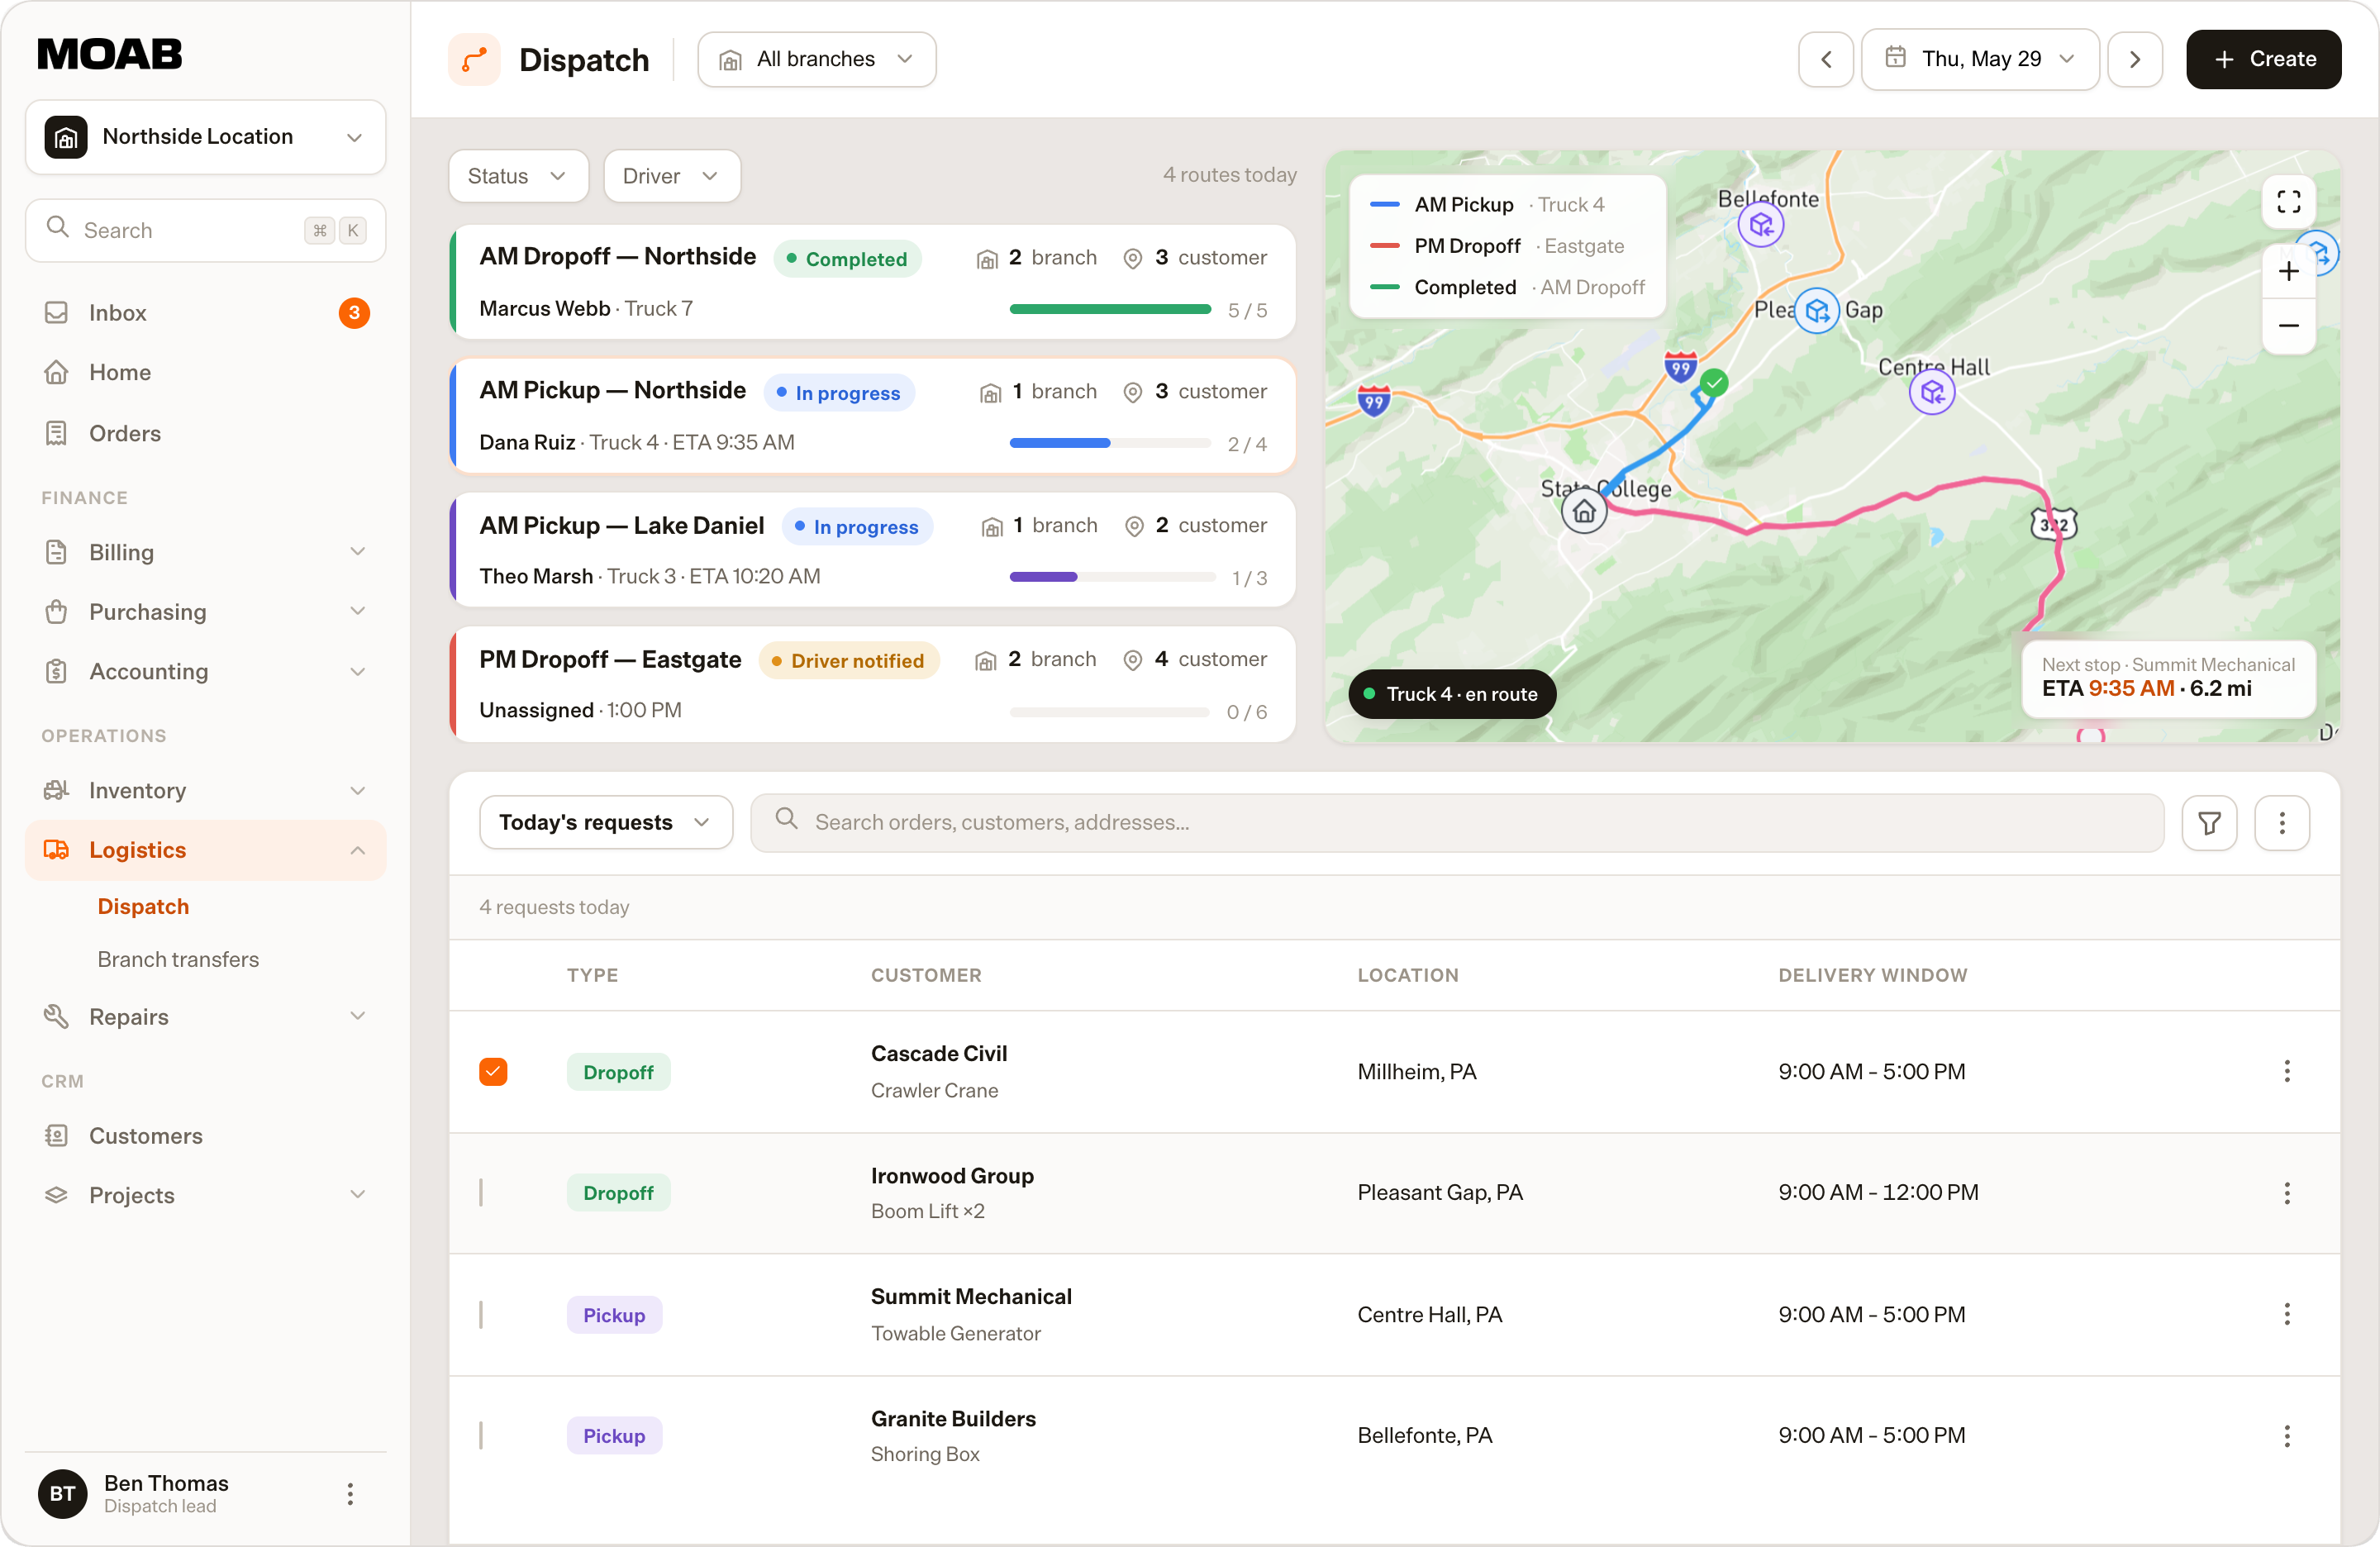This screenshot has width=2380, height=1547.
Task: Click the home depot marker at State College
Action: 1584,512
